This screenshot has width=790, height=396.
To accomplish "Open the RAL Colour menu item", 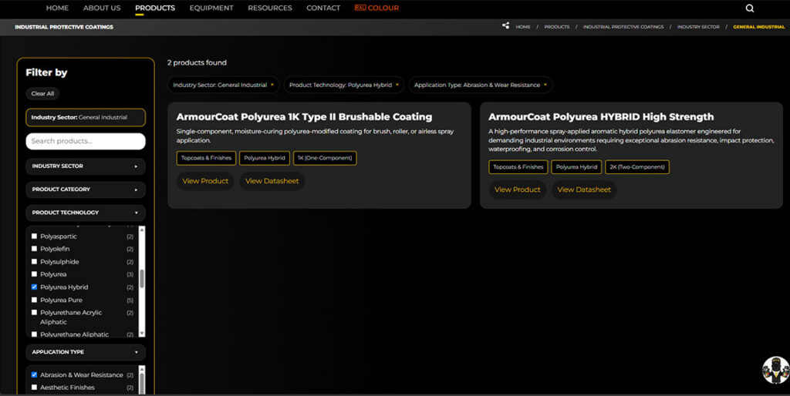I will pyautogui.click(x=376, y=8).
